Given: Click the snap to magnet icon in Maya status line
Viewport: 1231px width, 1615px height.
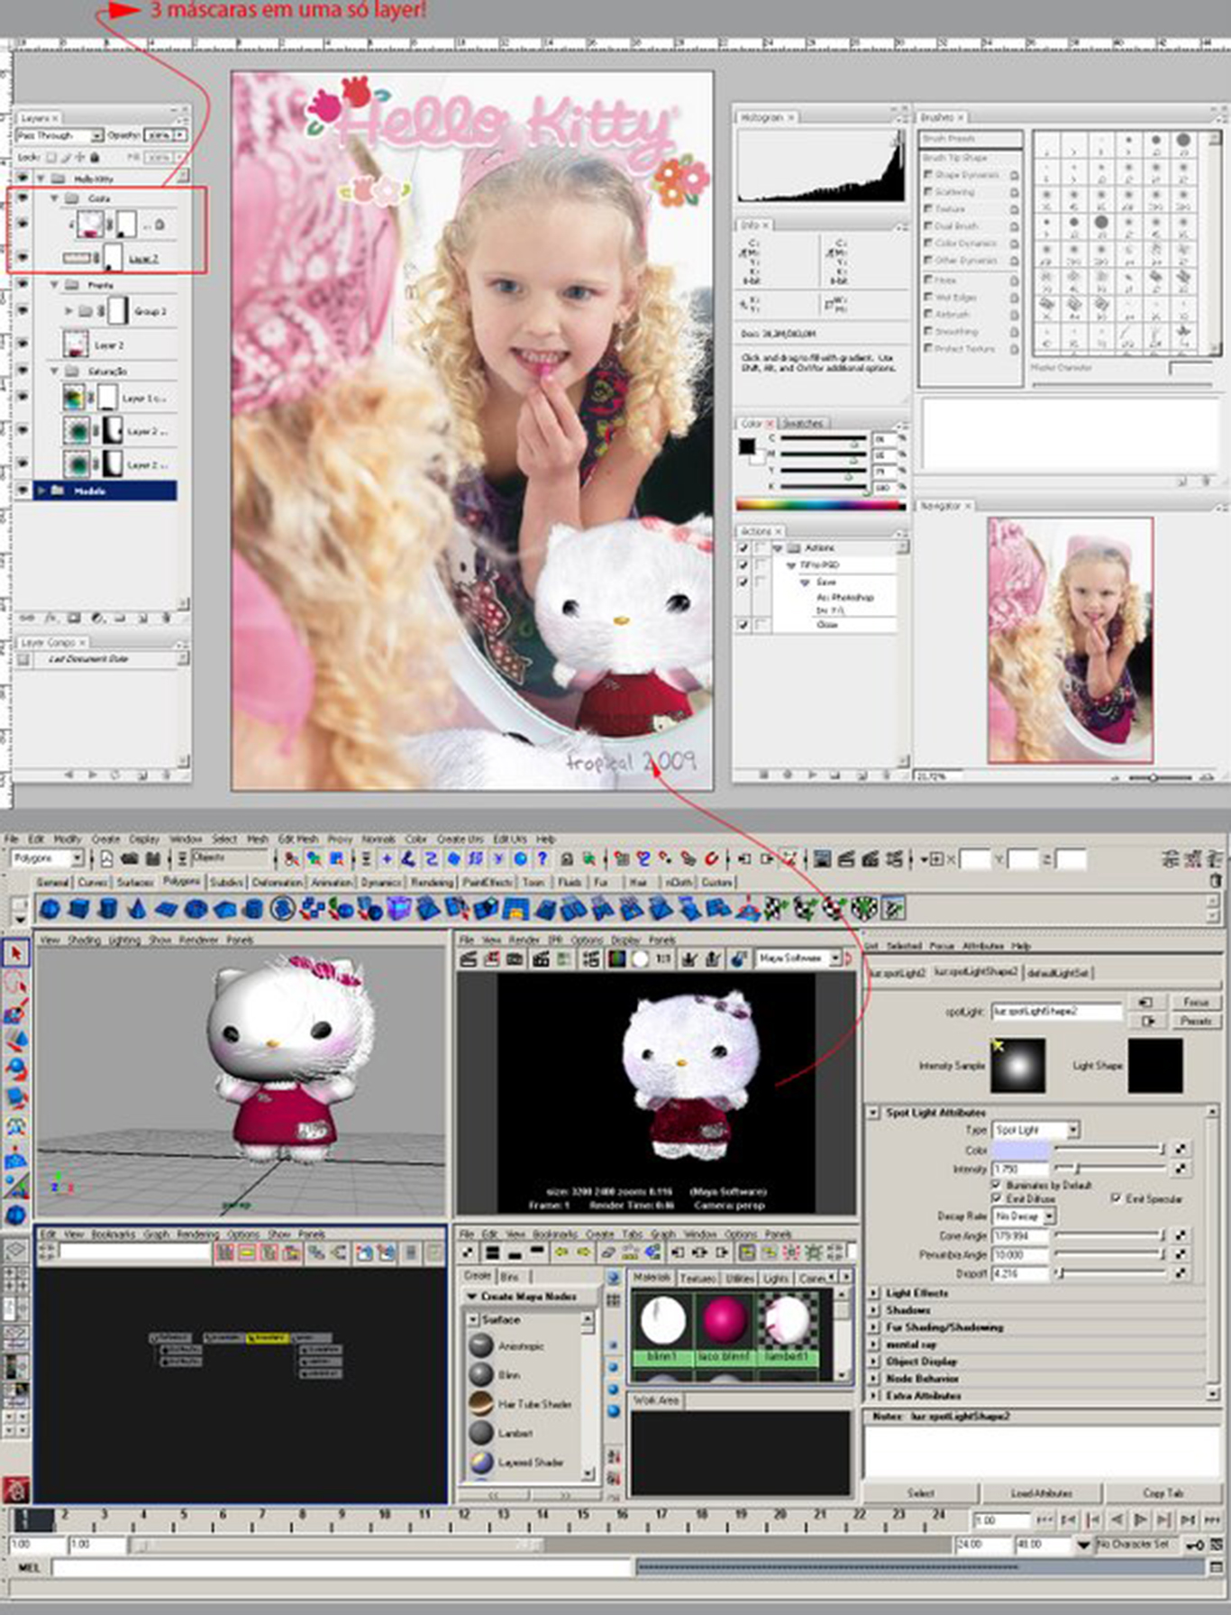Looking at the screenshot, I should coord(712,859).
